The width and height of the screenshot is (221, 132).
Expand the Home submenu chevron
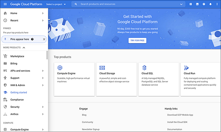pos(43,13)
